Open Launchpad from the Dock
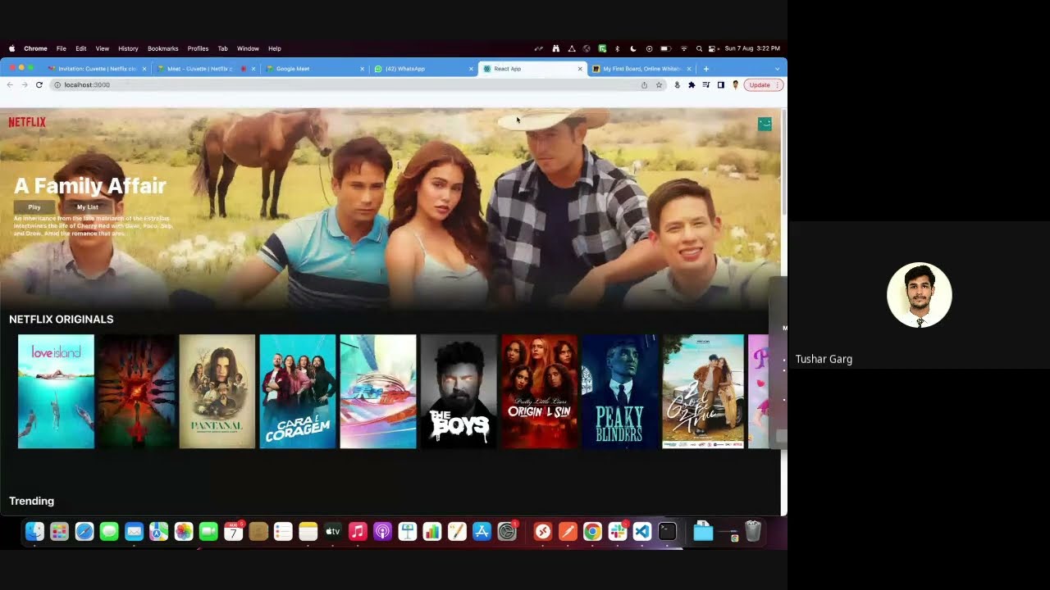The height and width of the screenshot is (590, 1050). [59, 532]
